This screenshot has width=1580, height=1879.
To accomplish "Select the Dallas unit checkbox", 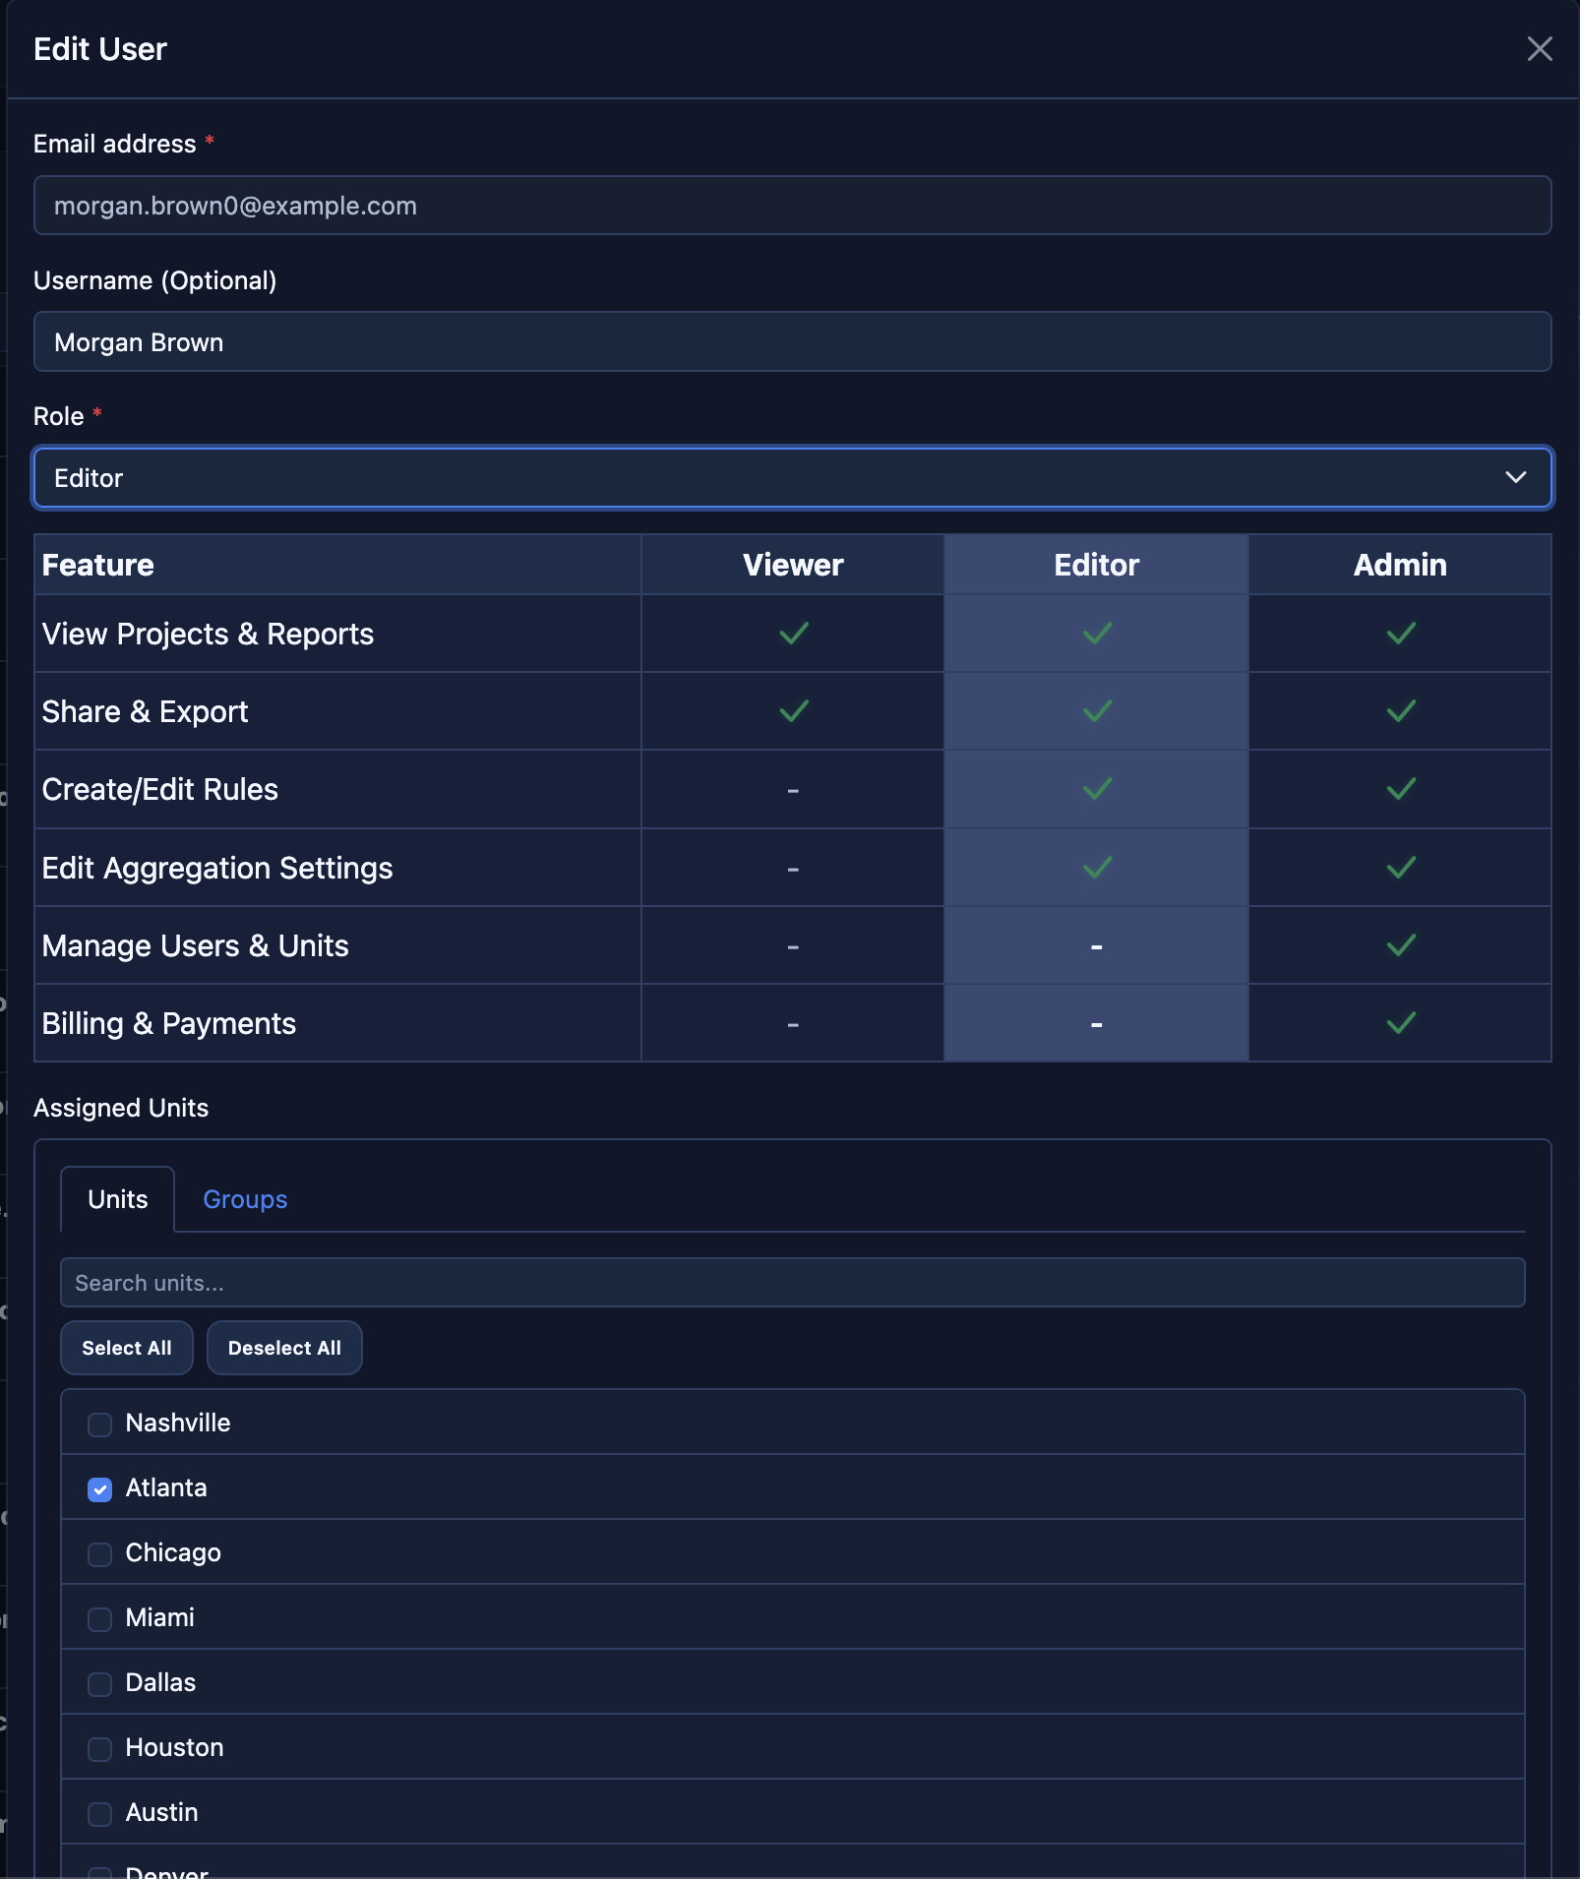I will [x=99, y=1684].
